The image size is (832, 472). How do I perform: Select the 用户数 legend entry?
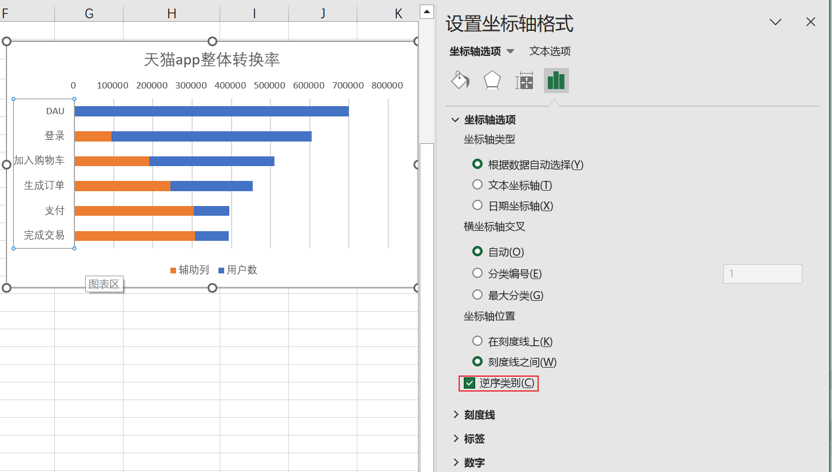(238, 270)
